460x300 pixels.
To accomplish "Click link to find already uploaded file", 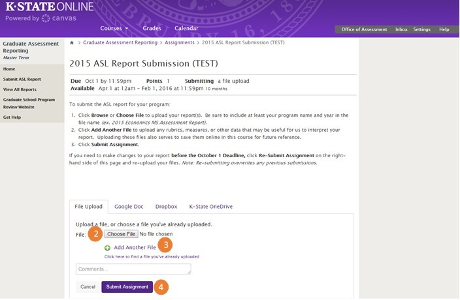I will 152,257.
